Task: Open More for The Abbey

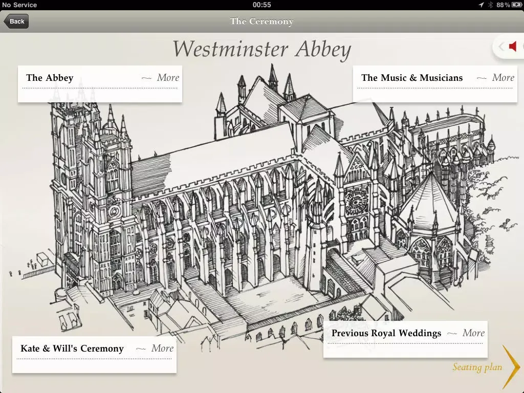Action: (168, 78)
